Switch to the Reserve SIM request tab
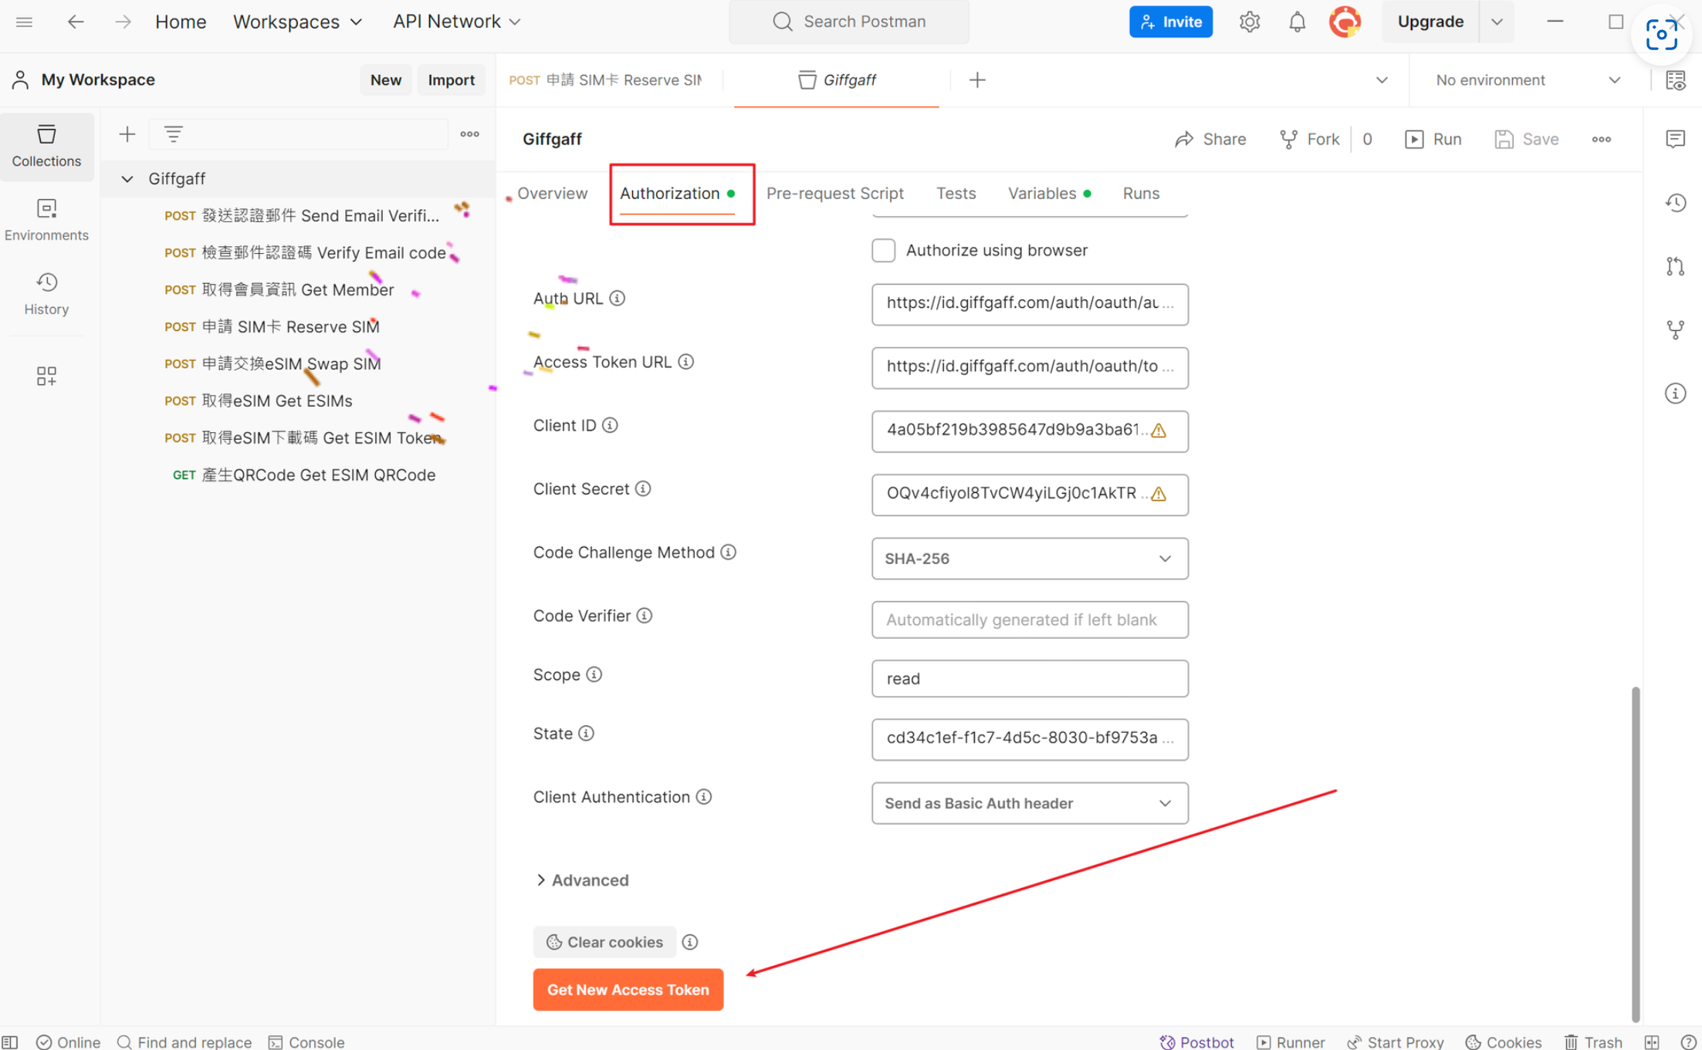The width and height of the screenshot is (1702, 1050). coord(606,79)
